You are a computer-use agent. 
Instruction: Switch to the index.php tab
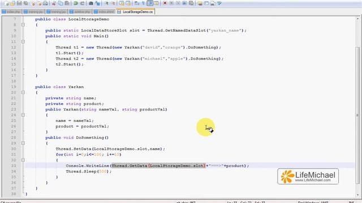pyautogui.click(x=11, y=12)
